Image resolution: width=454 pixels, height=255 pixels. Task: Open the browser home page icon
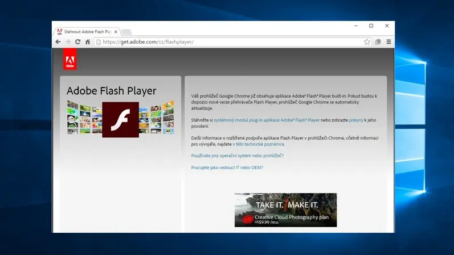pos(88,42)
